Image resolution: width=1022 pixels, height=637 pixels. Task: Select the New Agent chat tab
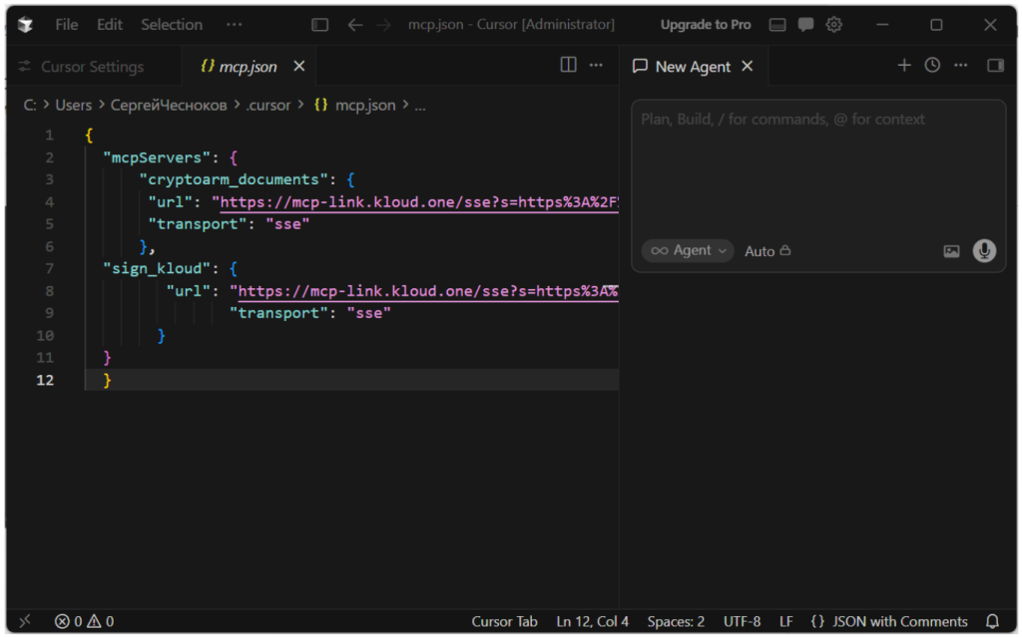coord(693,67)
